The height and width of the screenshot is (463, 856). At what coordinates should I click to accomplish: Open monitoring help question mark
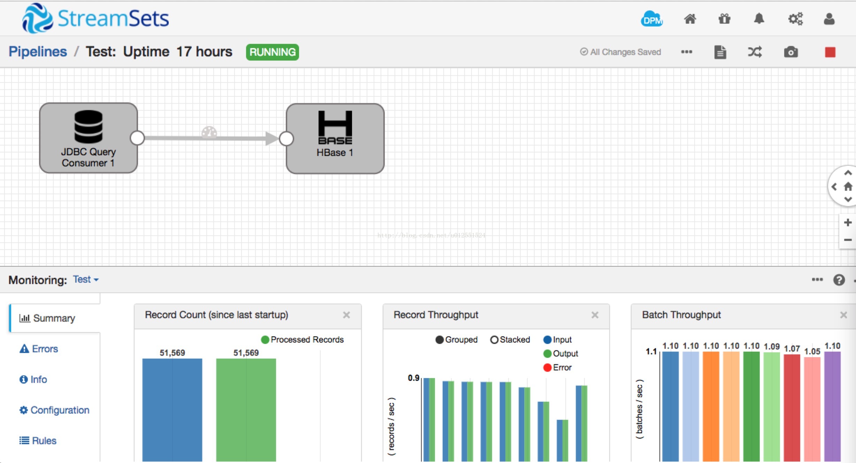point(839,280)
